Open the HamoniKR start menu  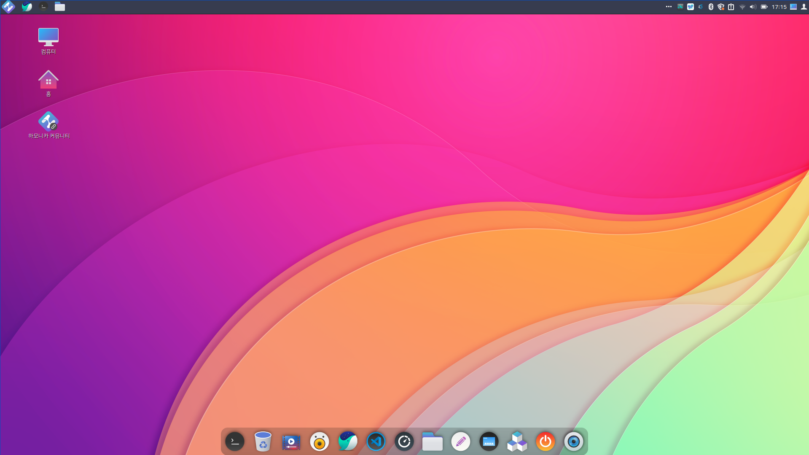coord(8,7)
